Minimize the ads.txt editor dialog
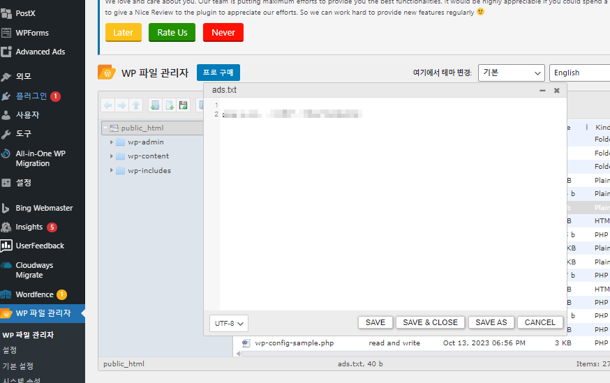The height and width of the screenshot is (383, 610). click(542, 90)
